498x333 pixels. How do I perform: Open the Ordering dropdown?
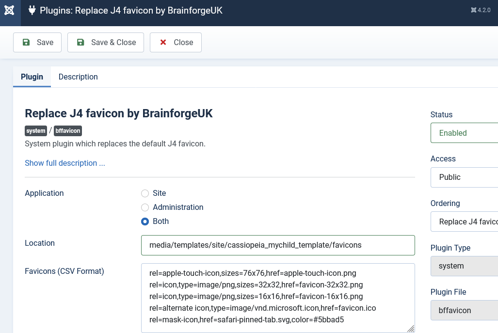tap(465, 222)
